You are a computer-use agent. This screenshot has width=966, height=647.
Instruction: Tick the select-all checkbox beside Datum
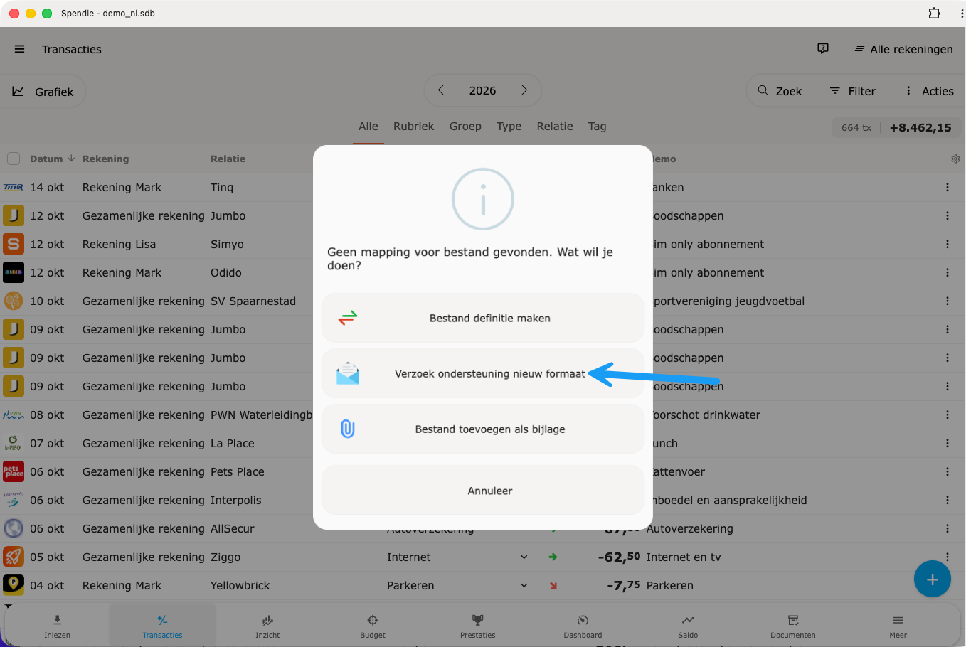coord(14,159)
